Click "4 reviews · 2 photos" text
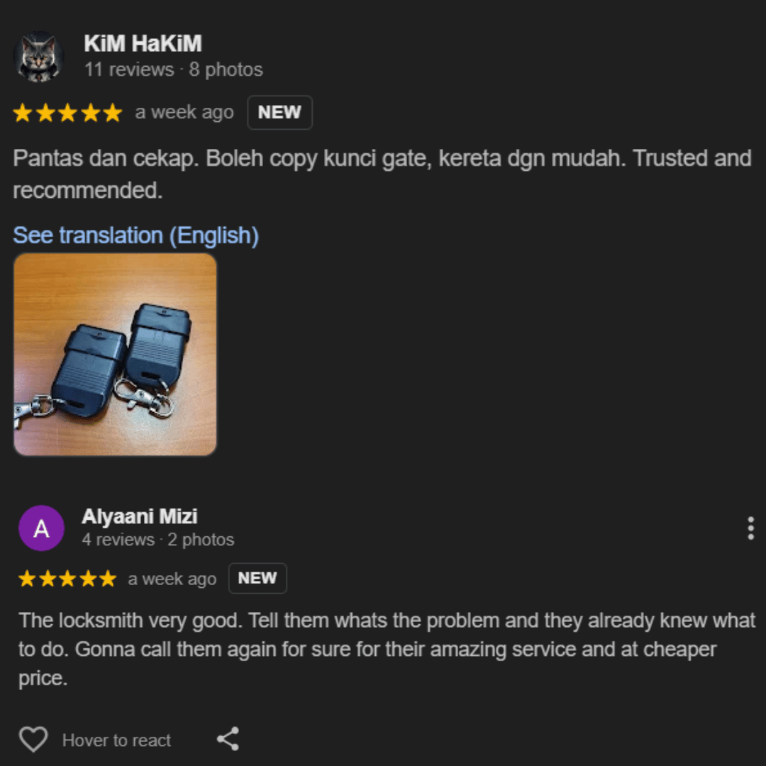766x766 pixels. point(157,539)
